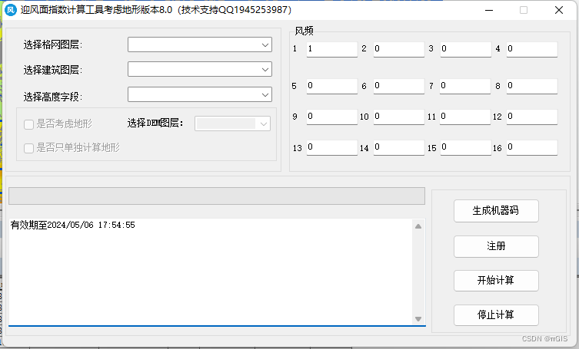Close the 迎风面指数计算工具 window

tap(559, 10)
